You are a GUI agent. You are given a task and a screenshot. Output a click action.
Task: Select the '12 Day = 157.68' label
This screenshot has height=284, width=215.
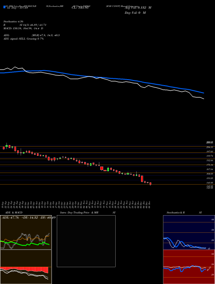coord(17,8)
